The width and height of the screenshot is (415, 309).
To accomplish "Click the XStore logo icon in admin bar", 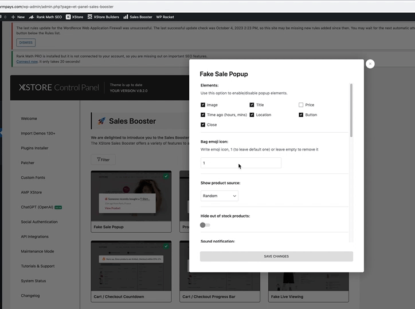I will (x=68, y=17).
